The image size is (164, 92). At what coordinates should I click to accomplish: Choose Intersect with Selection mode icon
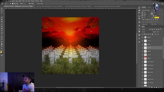pos(17,4)
